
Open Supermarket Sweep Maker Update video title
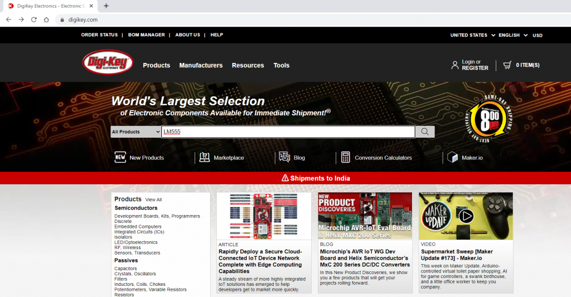pos(457,255)
